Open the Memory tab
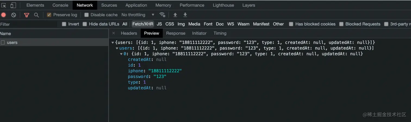Viewport: 411px width, 122px height. pyautogui.click(x=163, y=5)
